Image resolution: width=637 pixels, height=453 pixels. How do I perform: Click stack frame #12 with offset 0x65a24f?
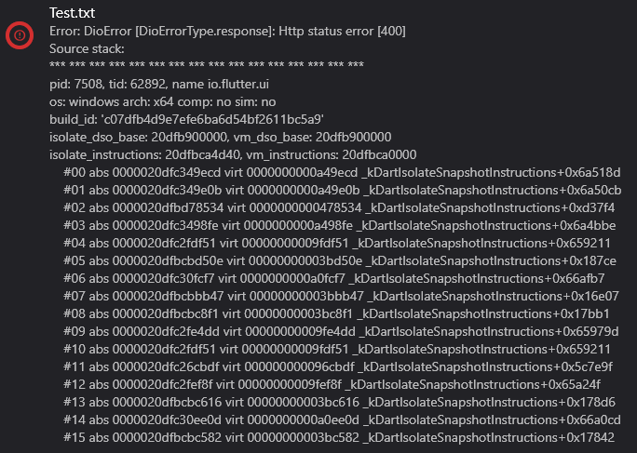pyautogui.click(x=332, y=384)
